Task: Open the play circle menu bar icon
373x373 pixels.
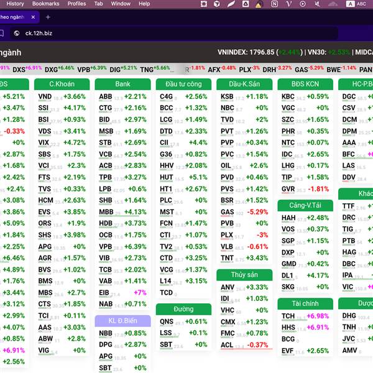Action: tap(303, 4)
